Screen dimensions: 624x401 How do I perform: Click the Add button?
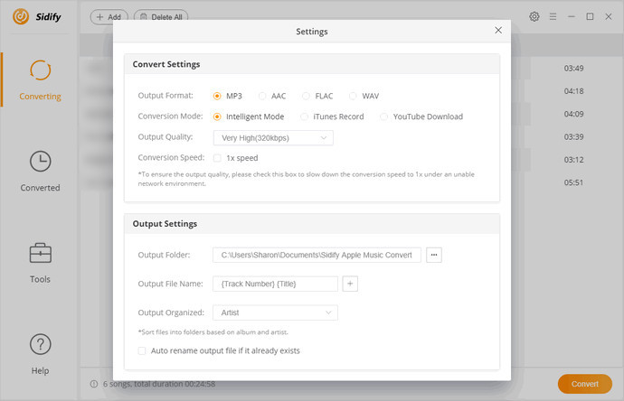[109, 17]
